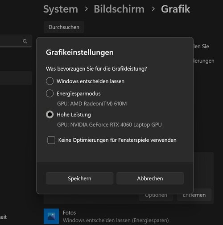This screenshot has width=223, height=225.
Task: Click the 'GPU: AMD Radeon(TM) 610M' label
Action: pyautogui.click(x=92, y=104)
